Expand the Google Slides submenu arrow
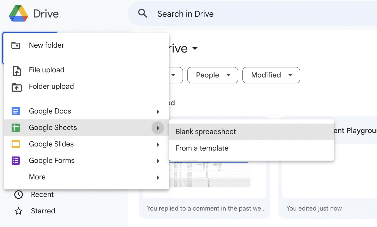Image resolution: width=377 pixels, height=227 pixels. point(158,144)
